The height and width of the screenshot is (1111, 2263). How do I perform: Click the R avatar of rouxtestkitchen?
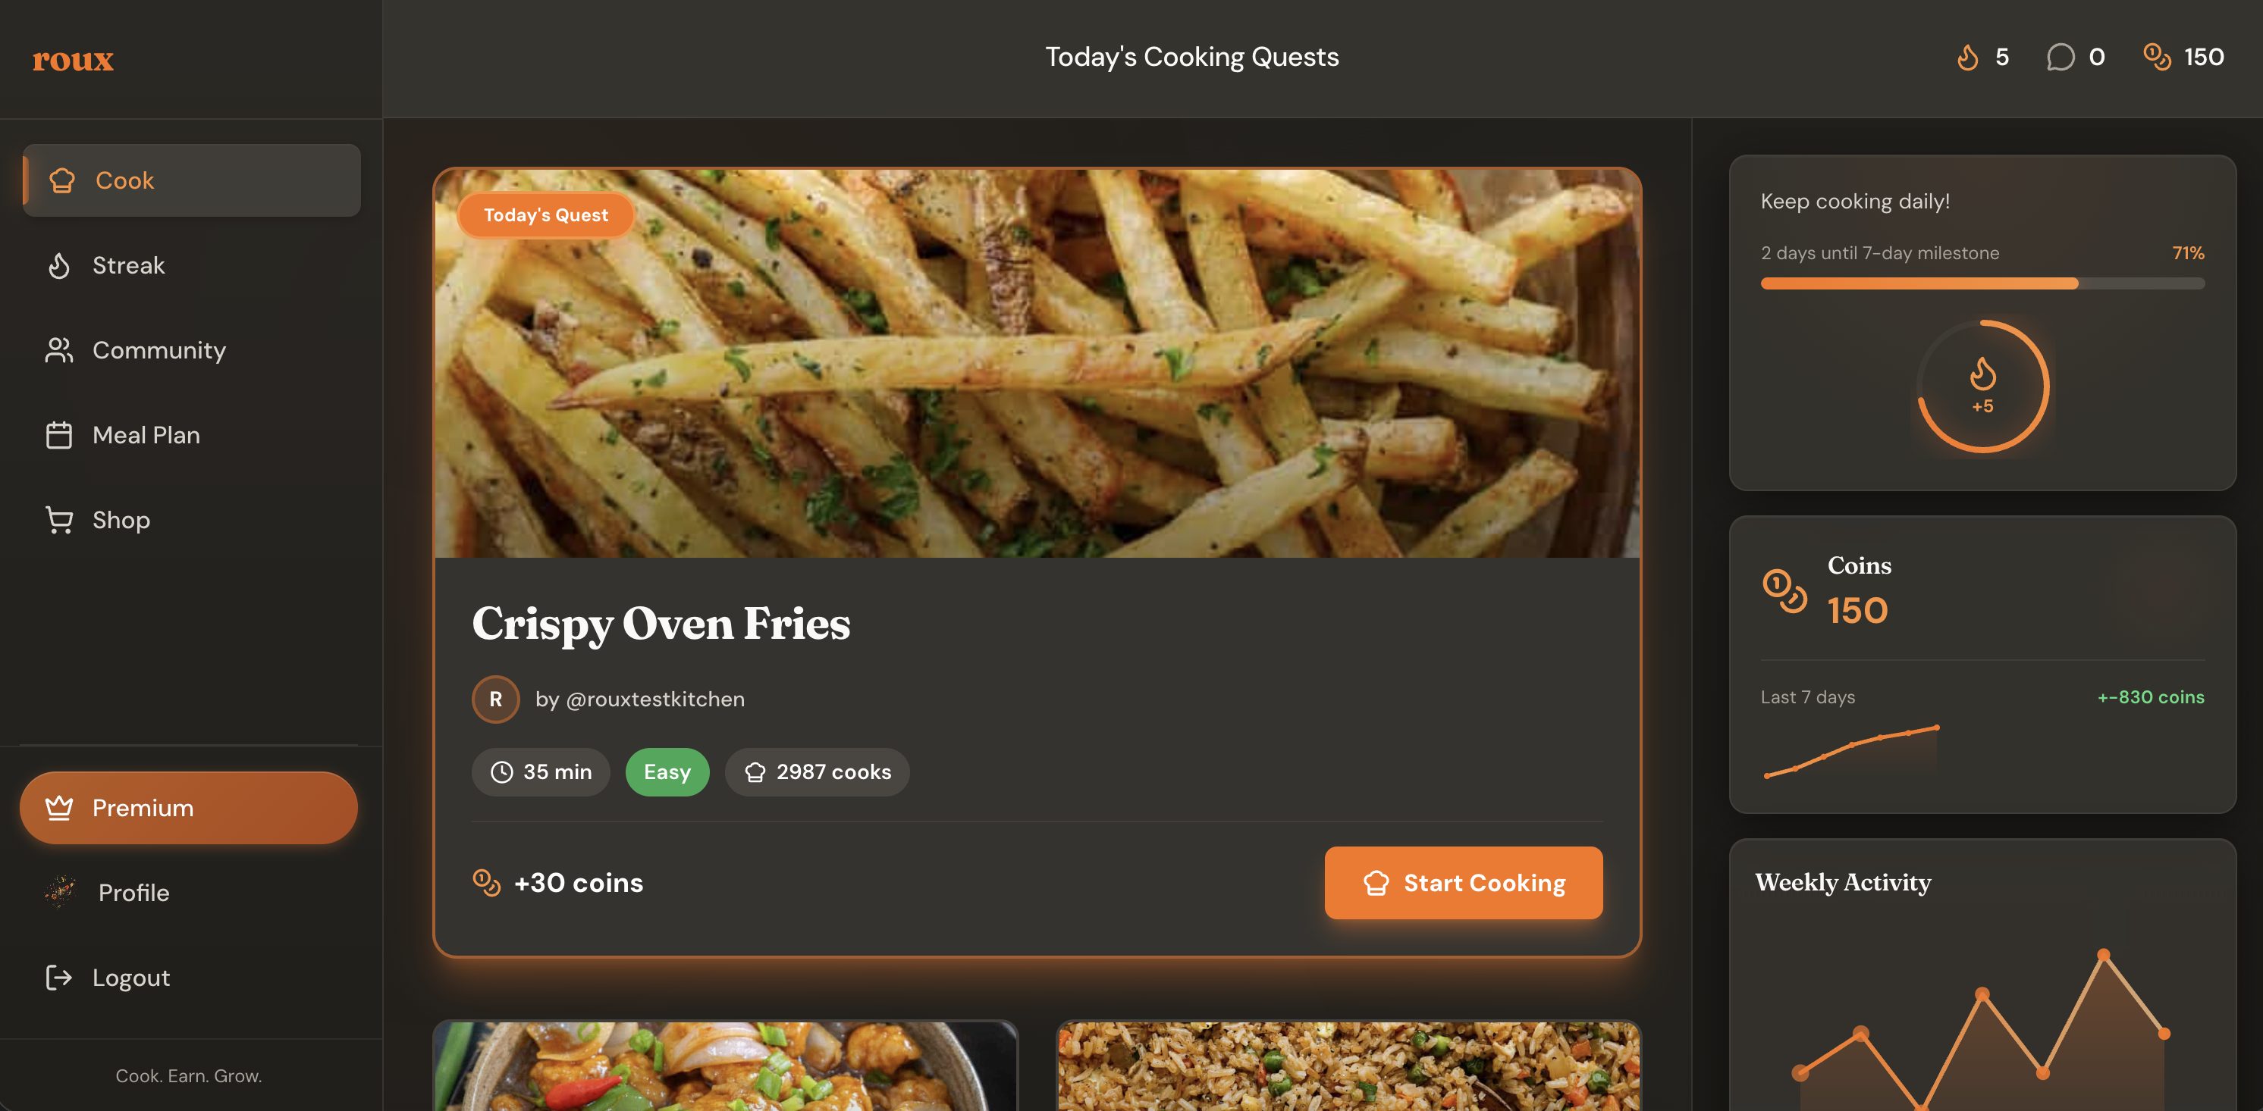click(x=495, y=699)
